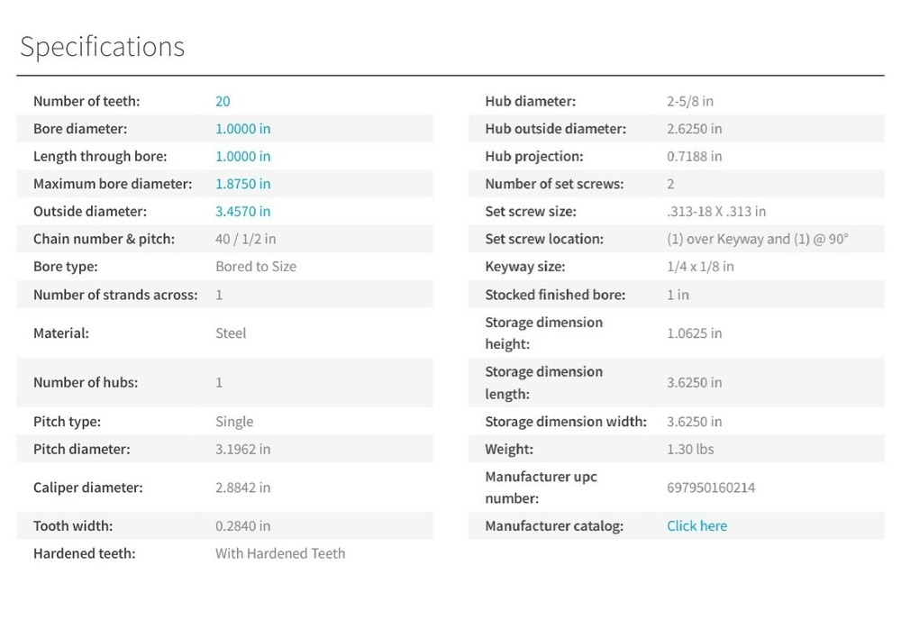Viewport: 901px width, 620px height.
Task: Select the Pitch diameter value 3.1962 in
Action: pyautogui.click(x=242, y=449)
